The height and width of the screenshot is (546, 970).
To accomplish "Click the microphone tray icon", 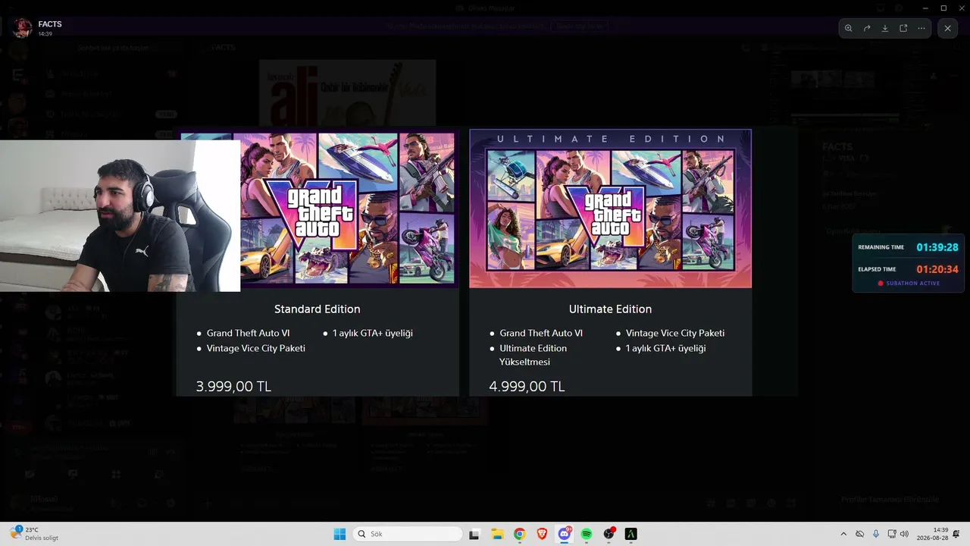I will (875, 534).
